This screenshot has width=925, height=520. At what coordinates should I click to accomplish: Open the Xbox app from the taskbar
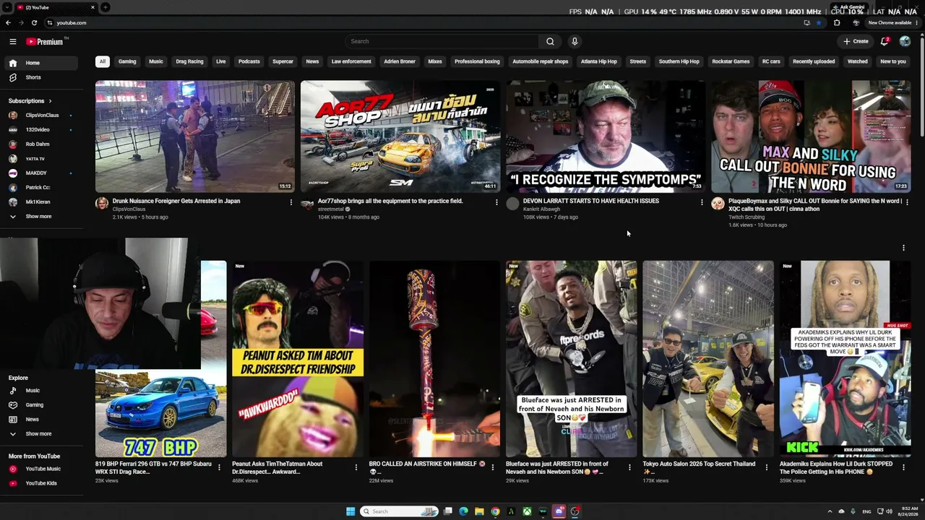[x=527, y=511]
